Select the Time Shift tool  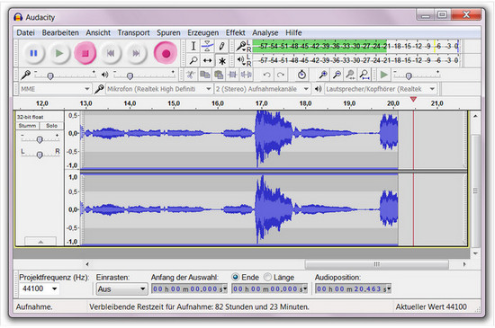pyautogui.click(x=207, y=60)
